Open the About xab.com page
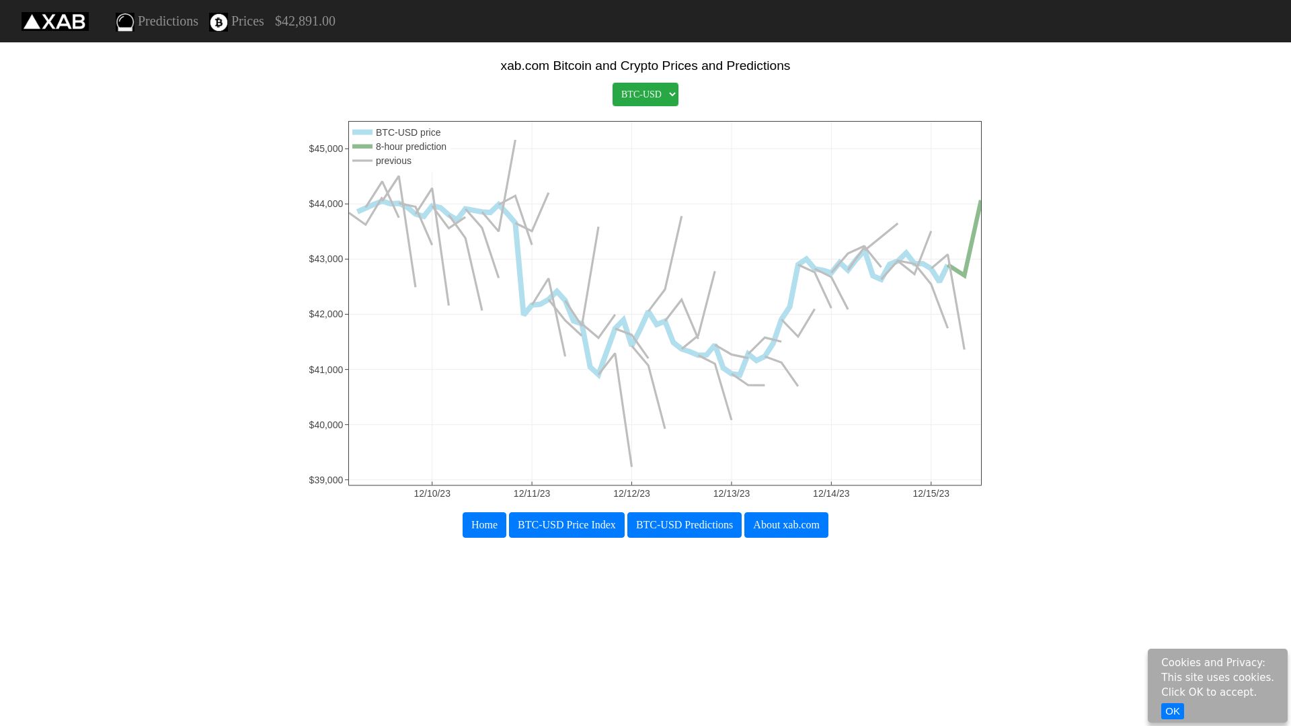The height and width of the screenshot is (726, 1291). pyautogui.click(x=785, y=525)
